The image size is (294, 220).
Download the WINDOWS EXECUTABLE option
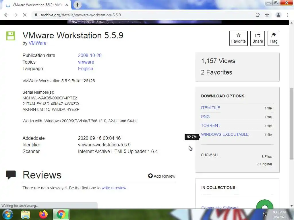(225, 134)
